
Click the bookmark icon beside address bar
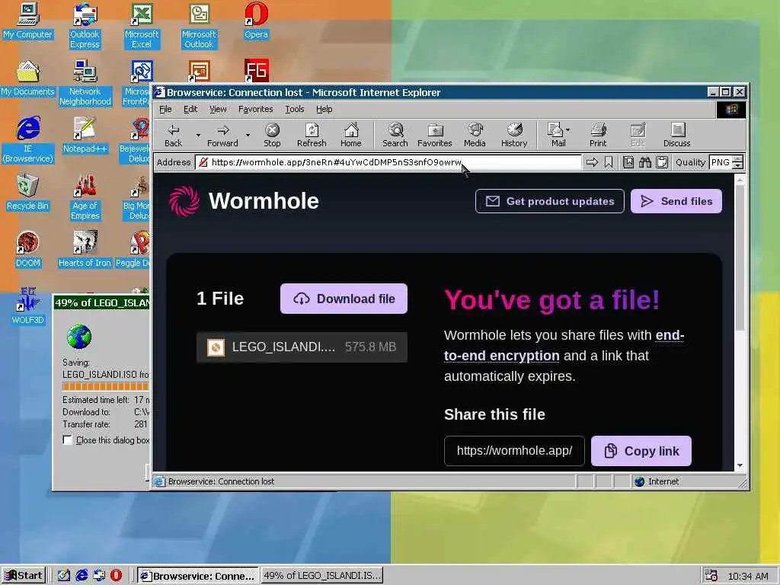[x=609, y=162]
